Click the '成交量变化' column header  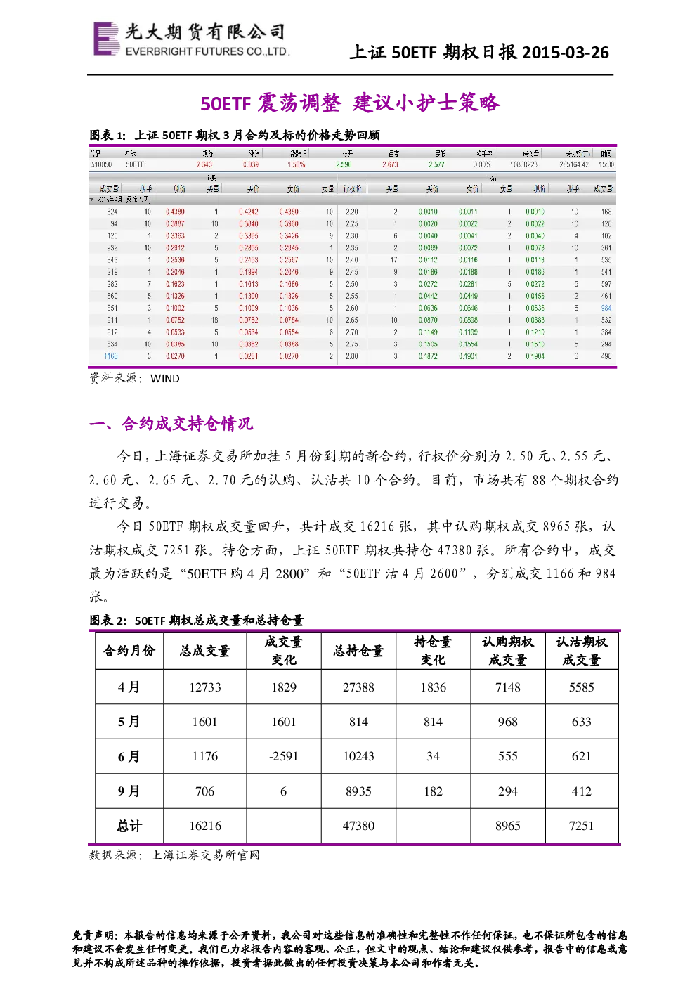[x=284, y=651]
